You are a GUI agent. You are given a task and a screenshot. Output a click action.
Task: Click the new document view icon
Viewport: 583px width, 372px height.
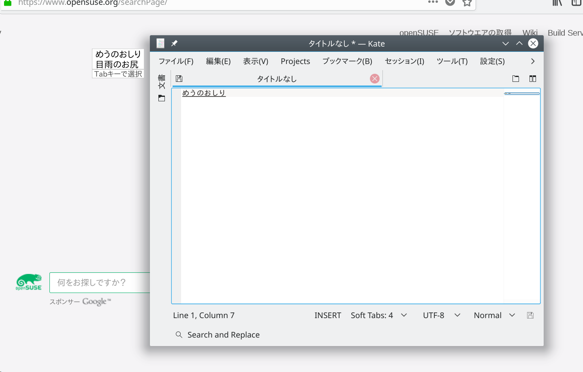coord(516,79)
